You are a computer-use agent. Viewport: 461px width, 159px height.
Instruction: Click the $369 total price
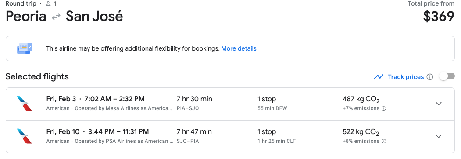click(439, 17)
